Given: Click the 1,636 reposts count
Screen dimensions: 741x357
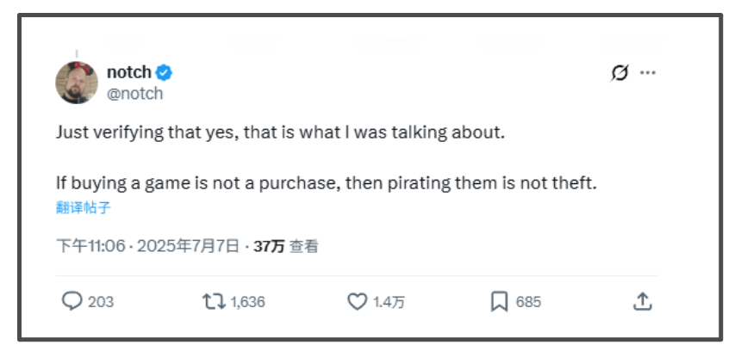Looking at the screenshot, I should 248,302.
